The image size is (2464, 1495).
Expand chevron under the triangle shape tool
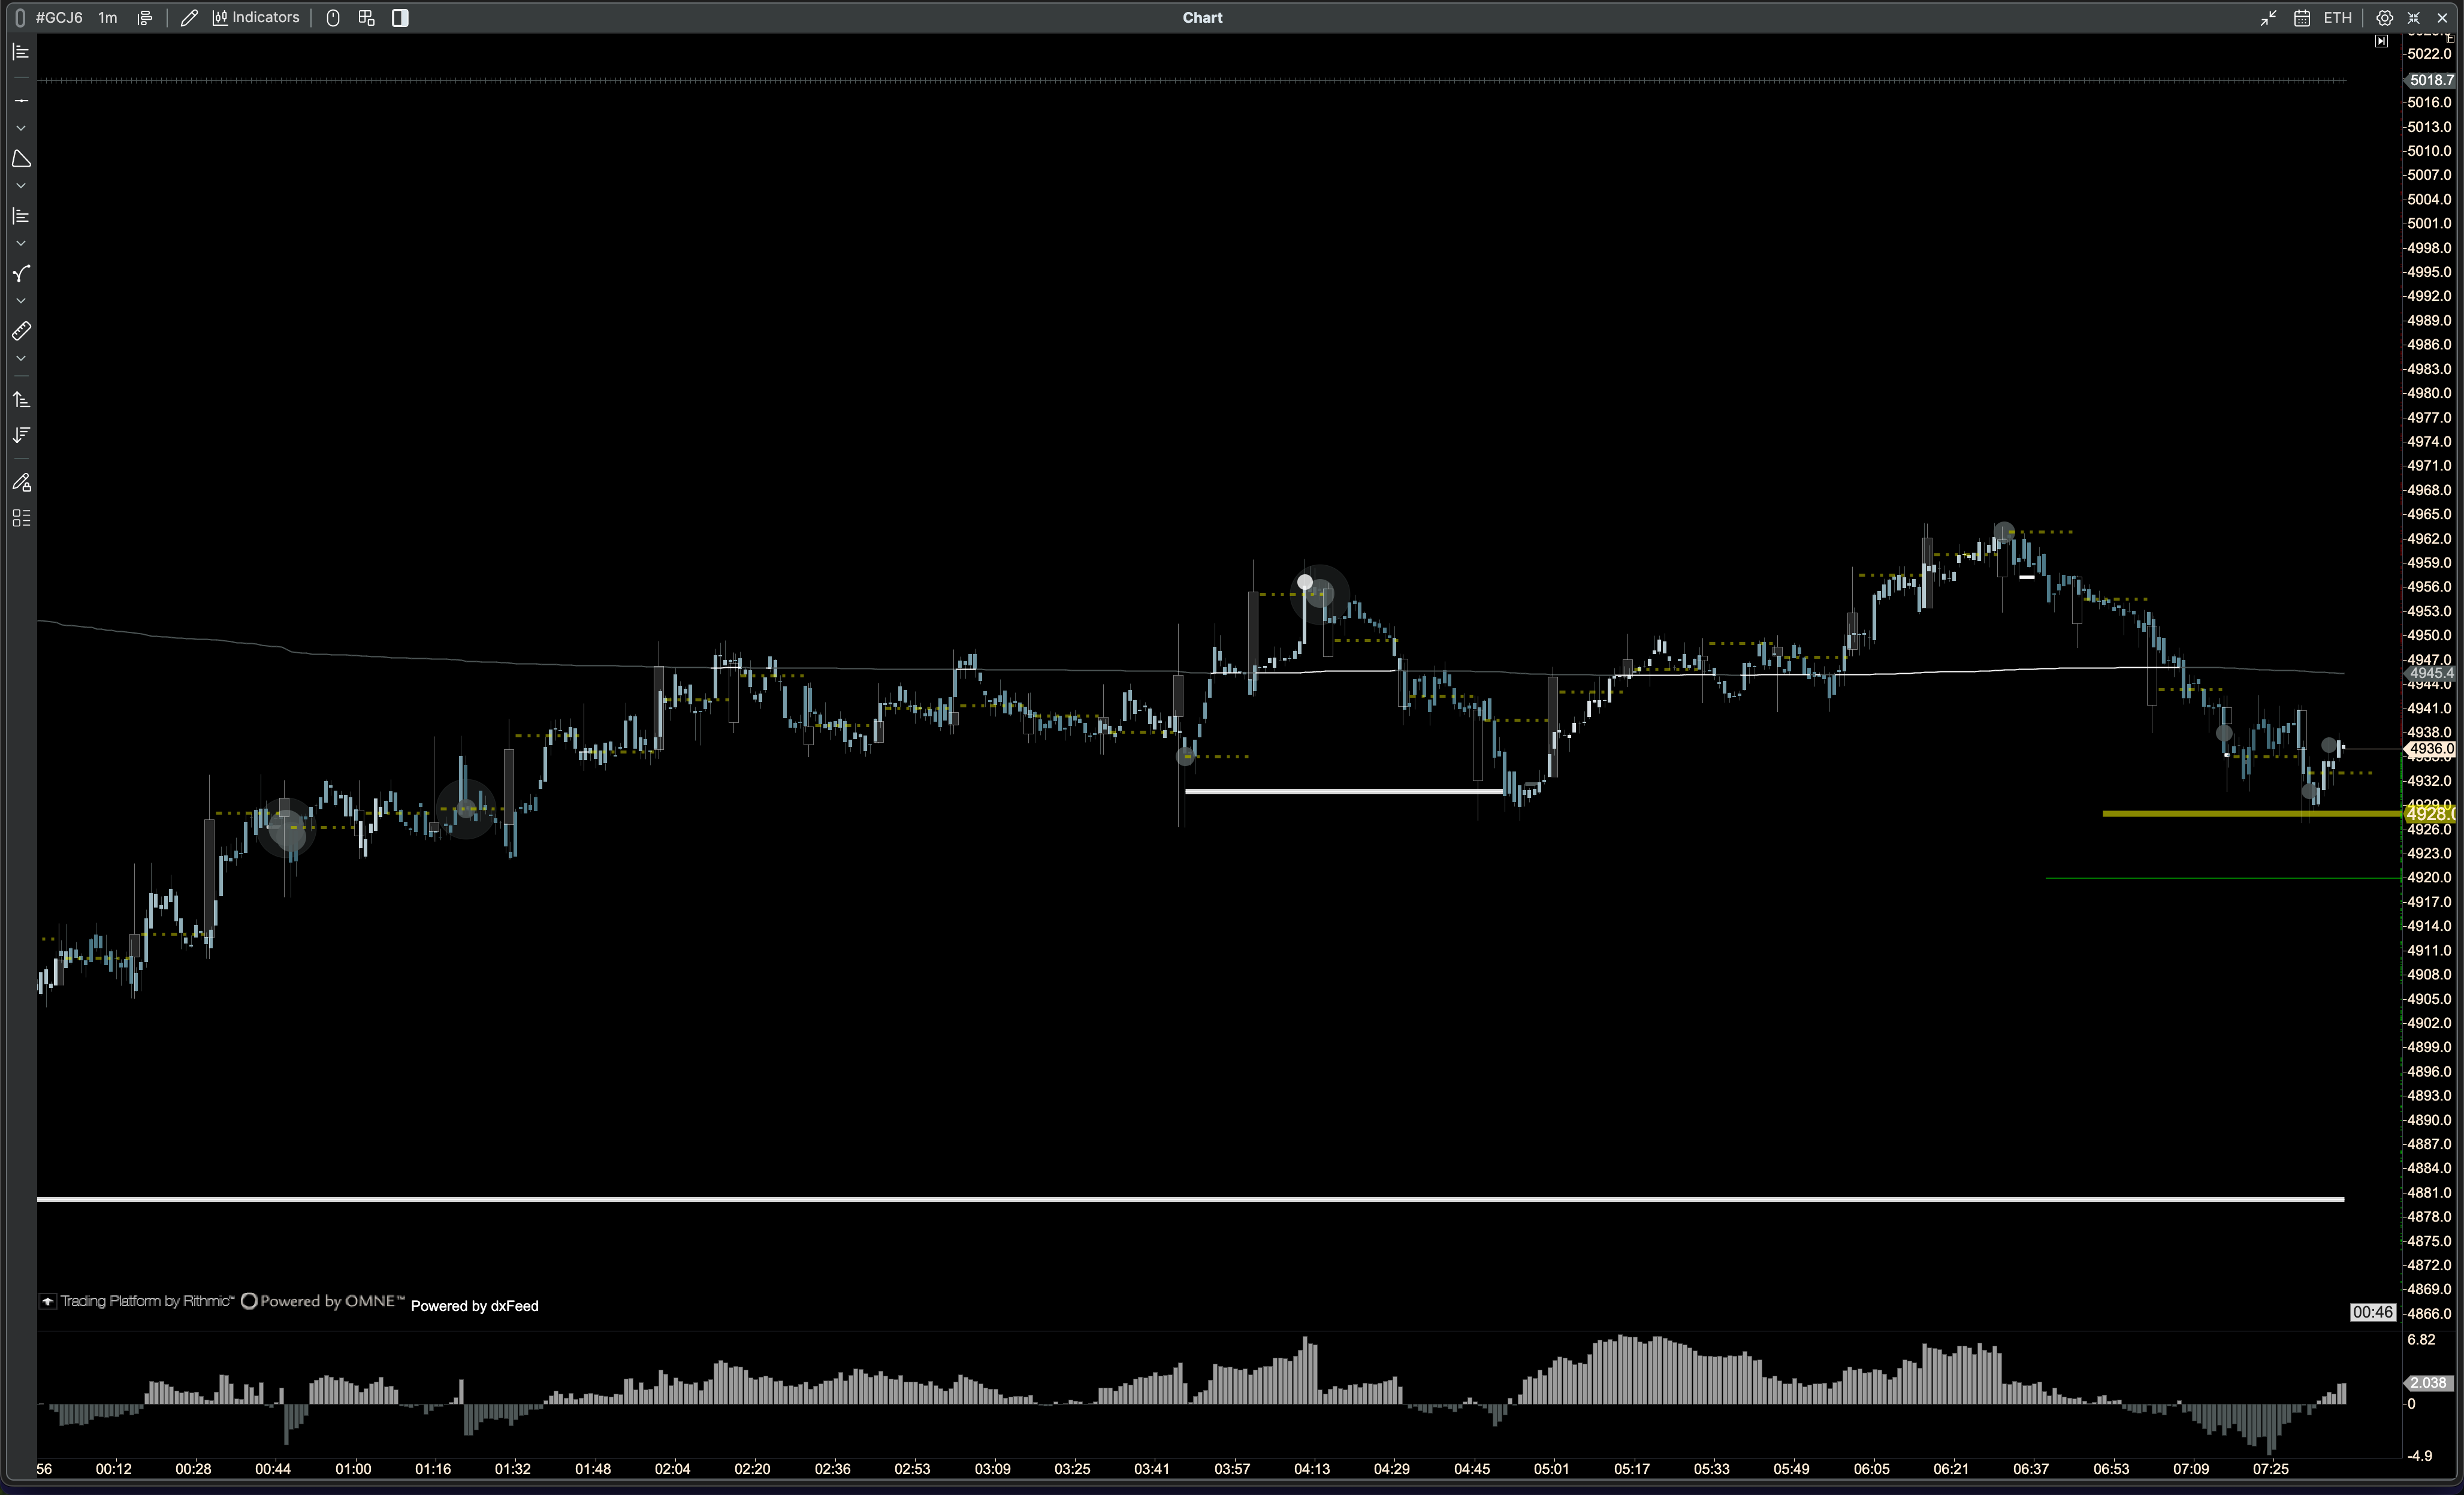[21, 186]
